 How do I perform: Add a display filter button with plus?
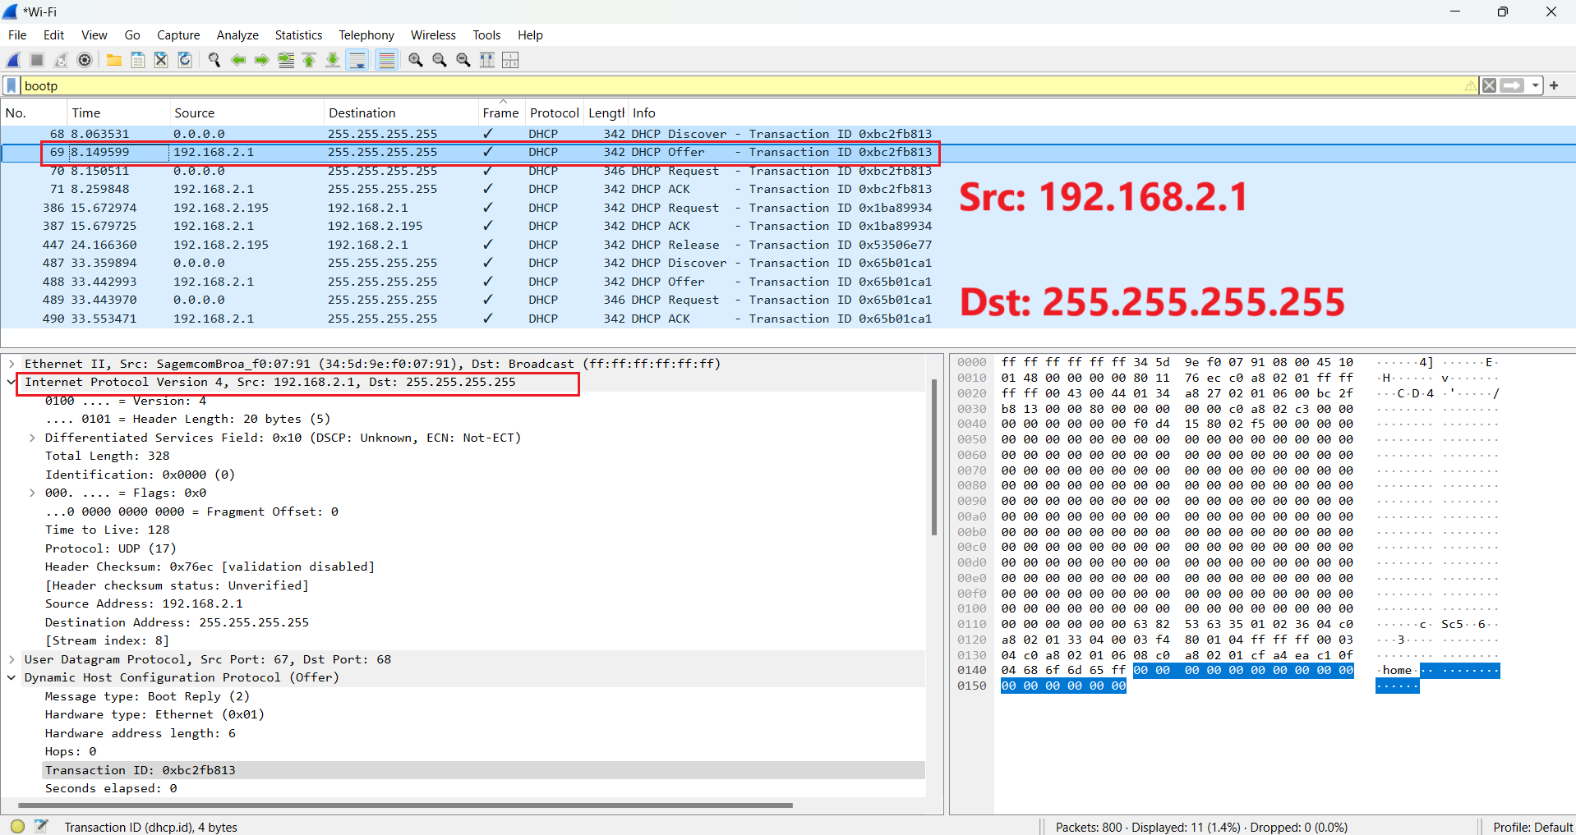click(x=1554, y=85)
